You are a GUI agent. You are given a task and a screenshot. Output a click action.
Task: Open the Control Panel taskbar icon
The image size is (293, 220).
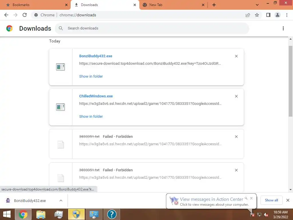point(94,214)
